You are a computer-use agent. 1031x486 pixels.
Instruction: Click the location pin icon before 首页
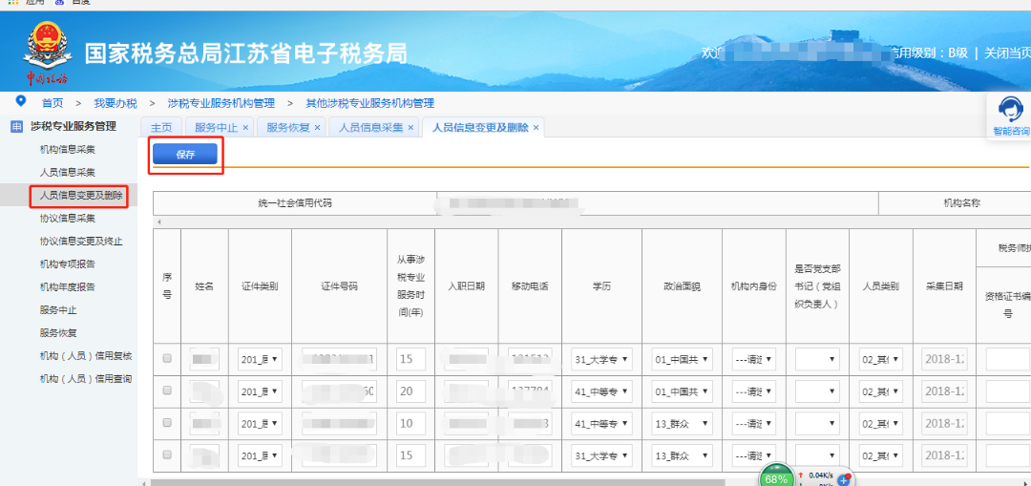20,100
